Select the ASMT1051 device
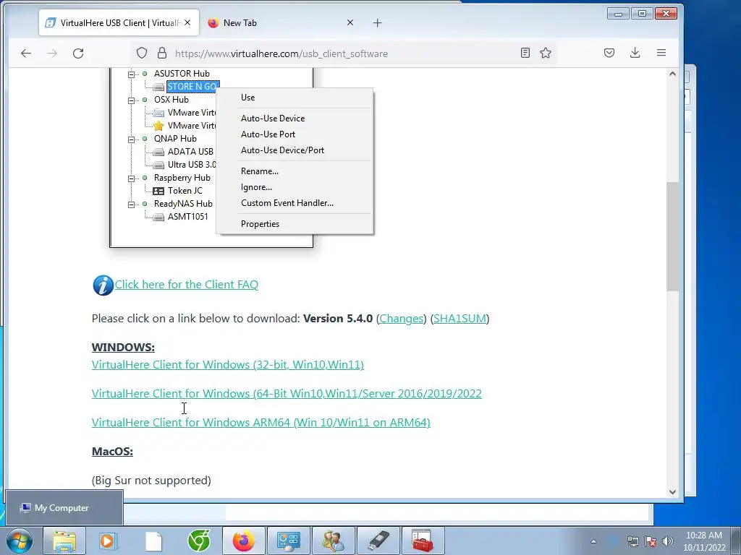Viewport: 741px width, 555px height. [187, 217]
